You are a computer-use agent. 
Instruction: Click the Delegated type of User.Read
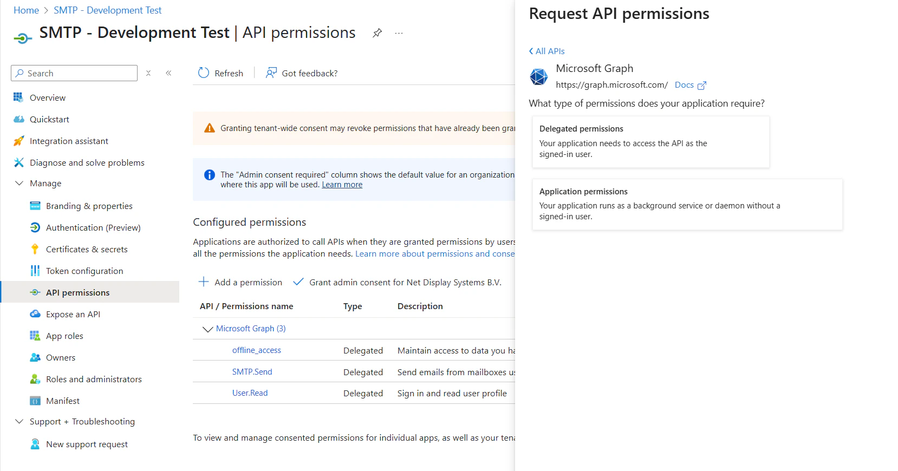[x=363, y=393]
